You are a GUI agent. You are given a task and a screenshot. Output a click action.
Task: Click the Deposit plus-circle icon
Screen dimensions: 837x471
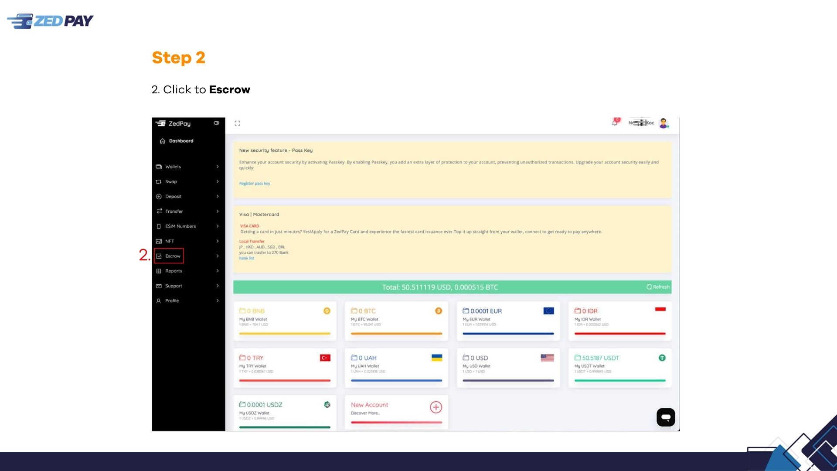[159, 196]
